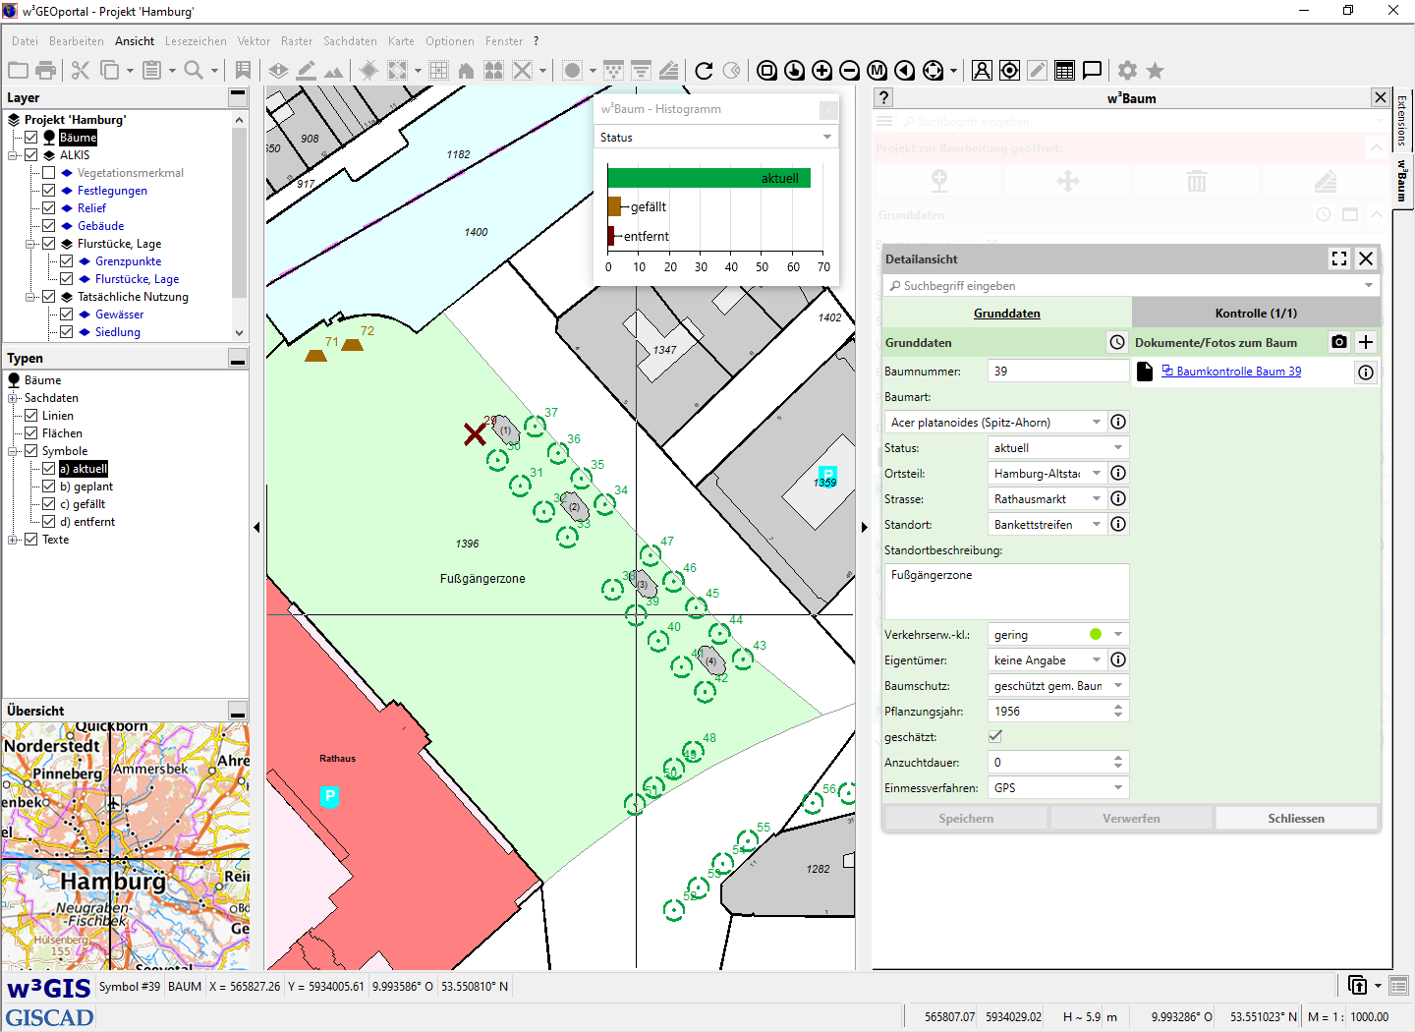Click the info icon next to Baumart
Screen dimensions: 1415x1032
pyautogui.click(x=1118, y=422)
